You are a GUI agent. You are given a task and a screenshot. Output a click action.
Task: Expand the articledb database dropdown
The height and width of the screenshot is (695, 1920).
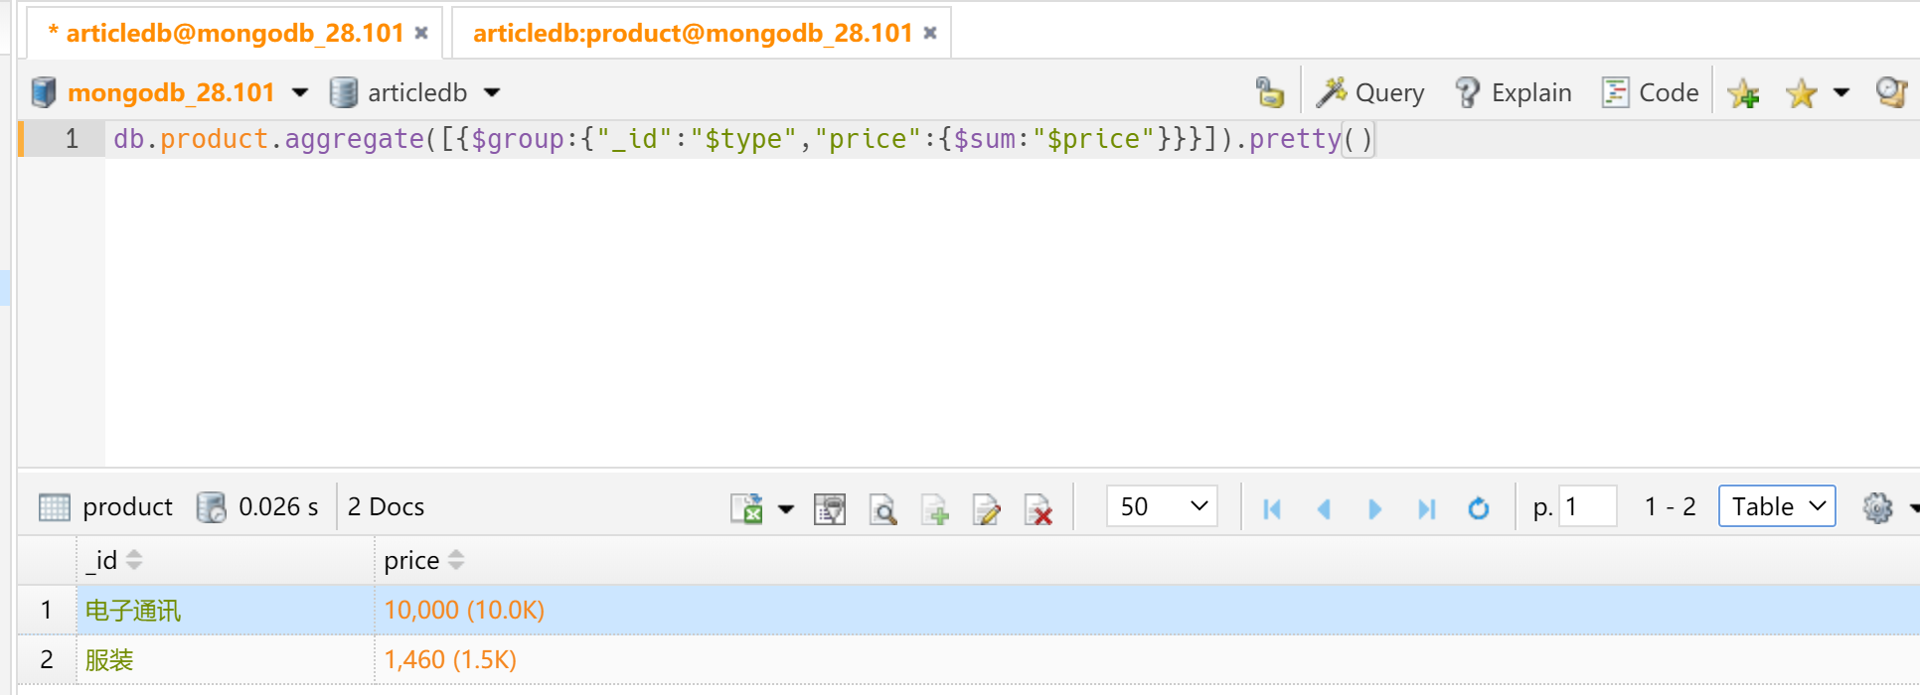coord(492,93)
